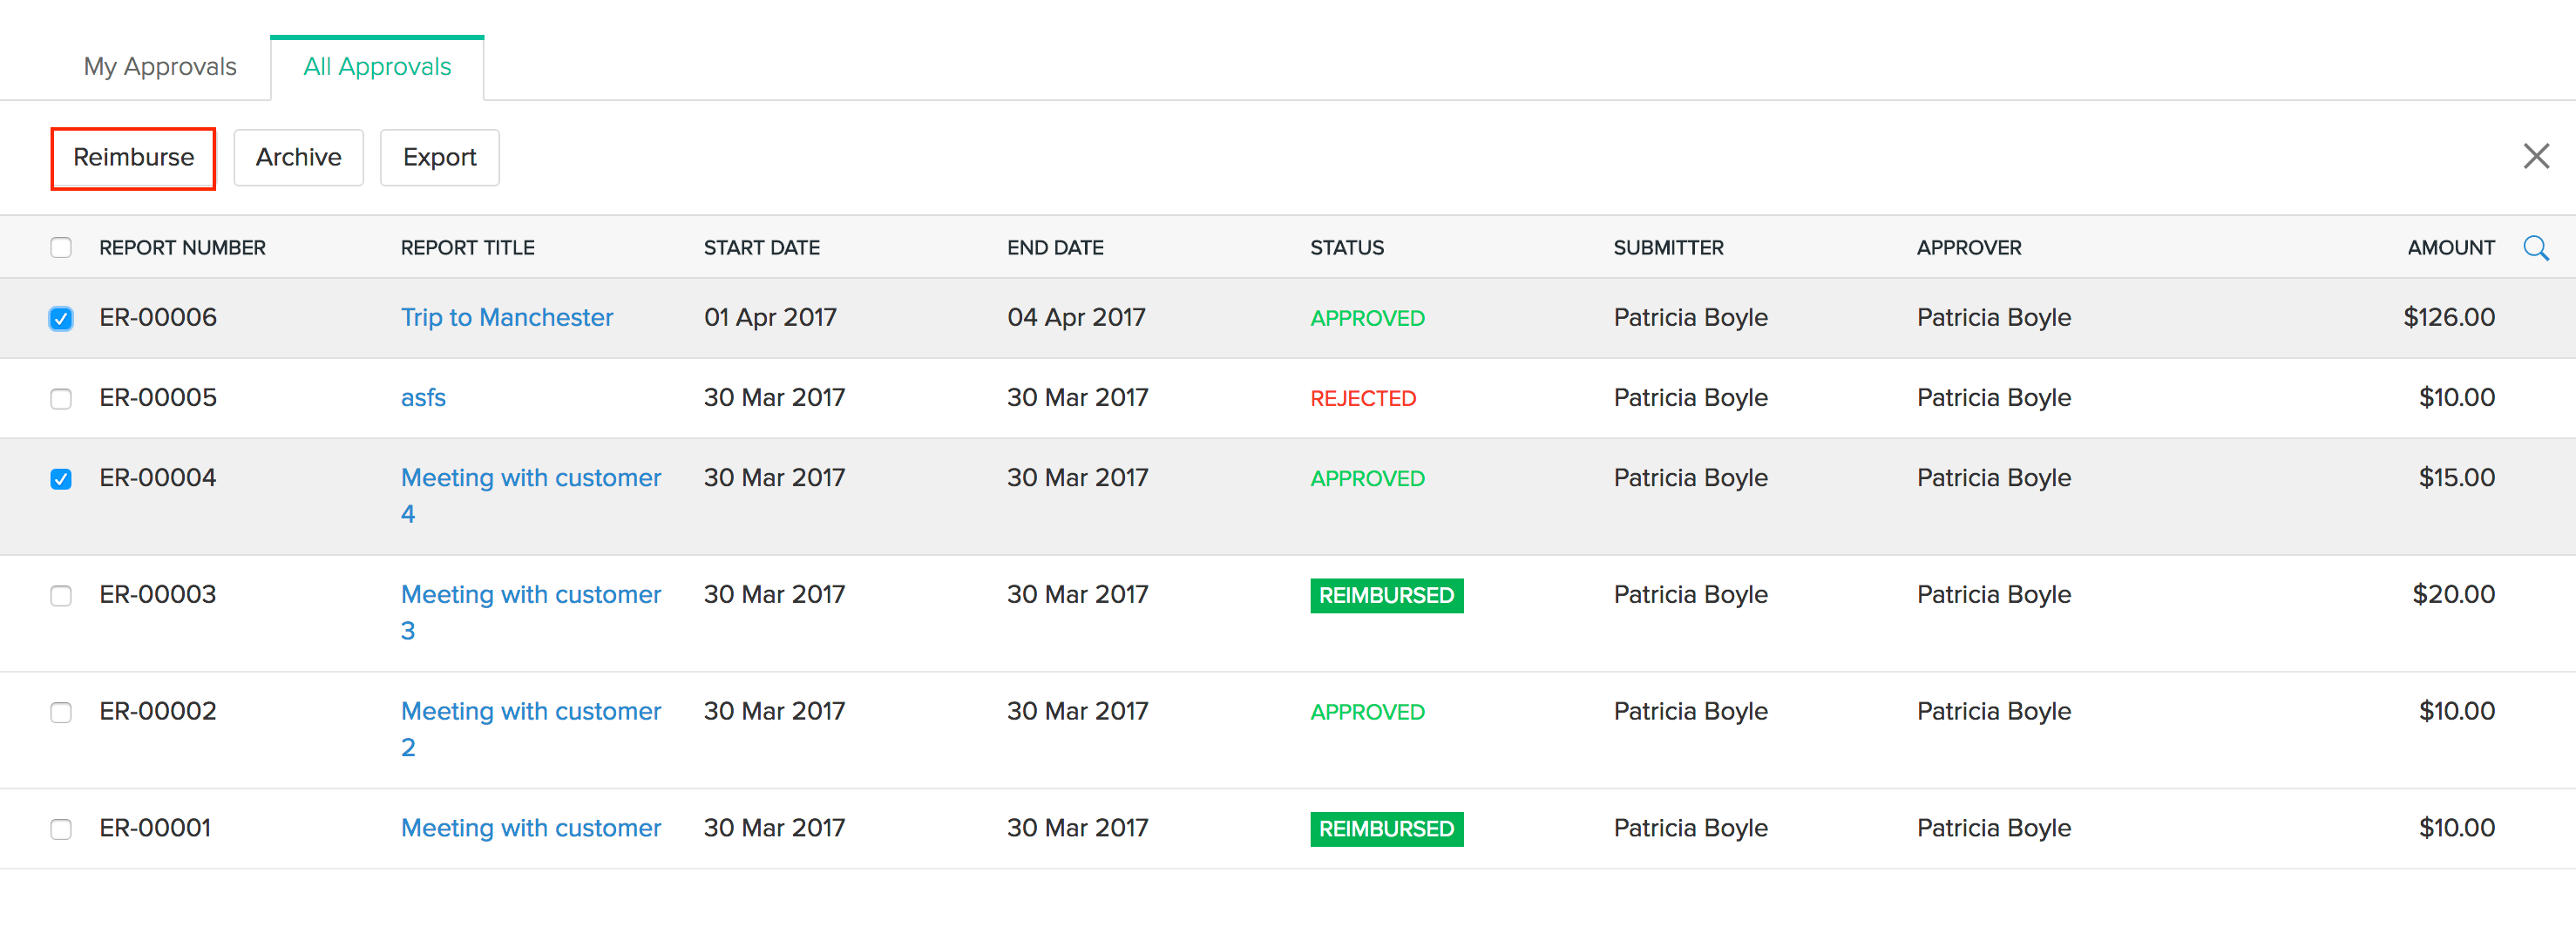
Task: Uncheck the ER-00006 row checkbox
Action: (x=61, y=317)
